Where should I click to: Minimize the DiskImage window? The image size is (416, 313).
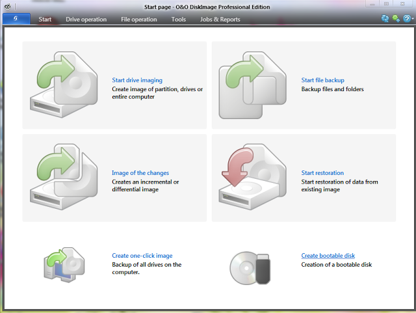pyautogui.click(x=372, y=4)
